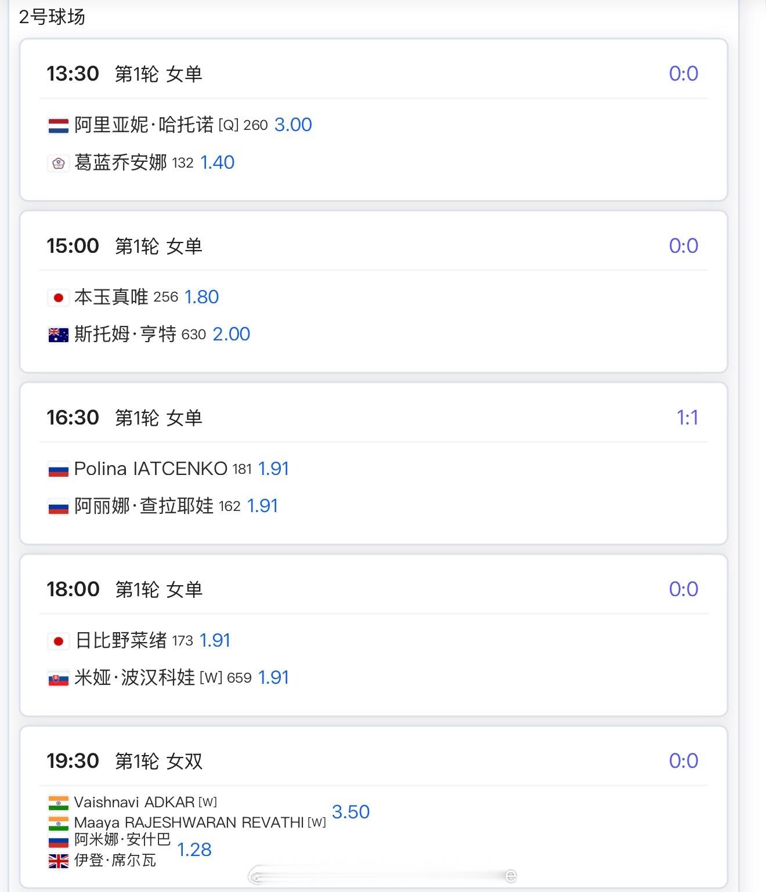Viewport: 766px width, 892px height.
Task: Click the Netherlands flag beside 阿里亚妮·哈托诺
Action: click(58, 125)
